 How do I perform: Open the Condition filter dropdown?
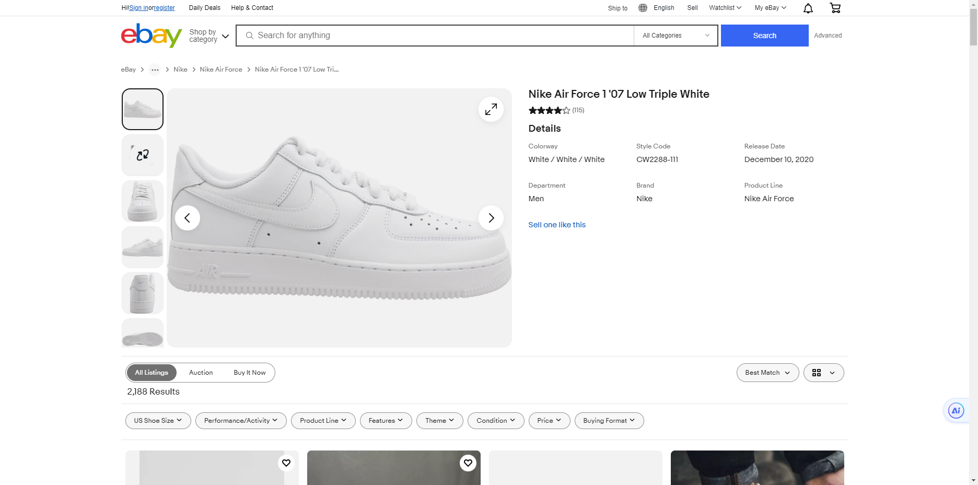click(x=495, y=420)
